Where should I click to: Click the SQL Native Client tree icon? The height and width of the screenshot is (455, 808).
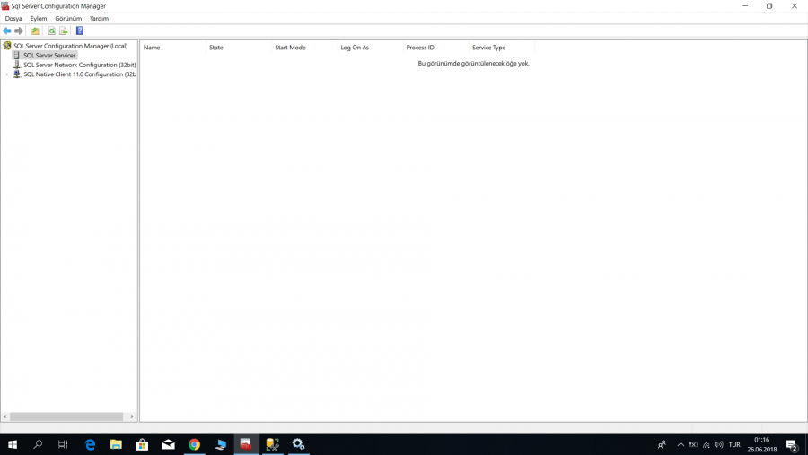pos(16,74)
